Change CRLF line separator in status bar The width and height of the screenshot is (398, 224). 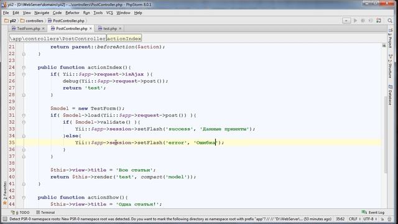coord(354,219)
